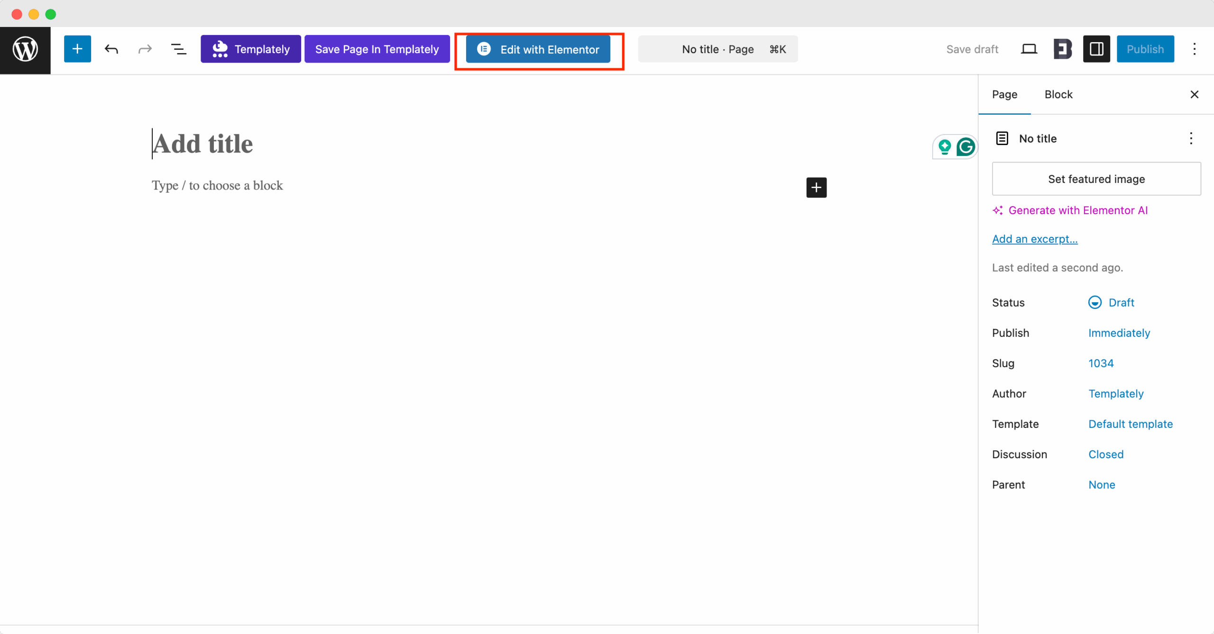Open the Default template selector
Screen dimensions: 1214x634
pos(1131,424)
